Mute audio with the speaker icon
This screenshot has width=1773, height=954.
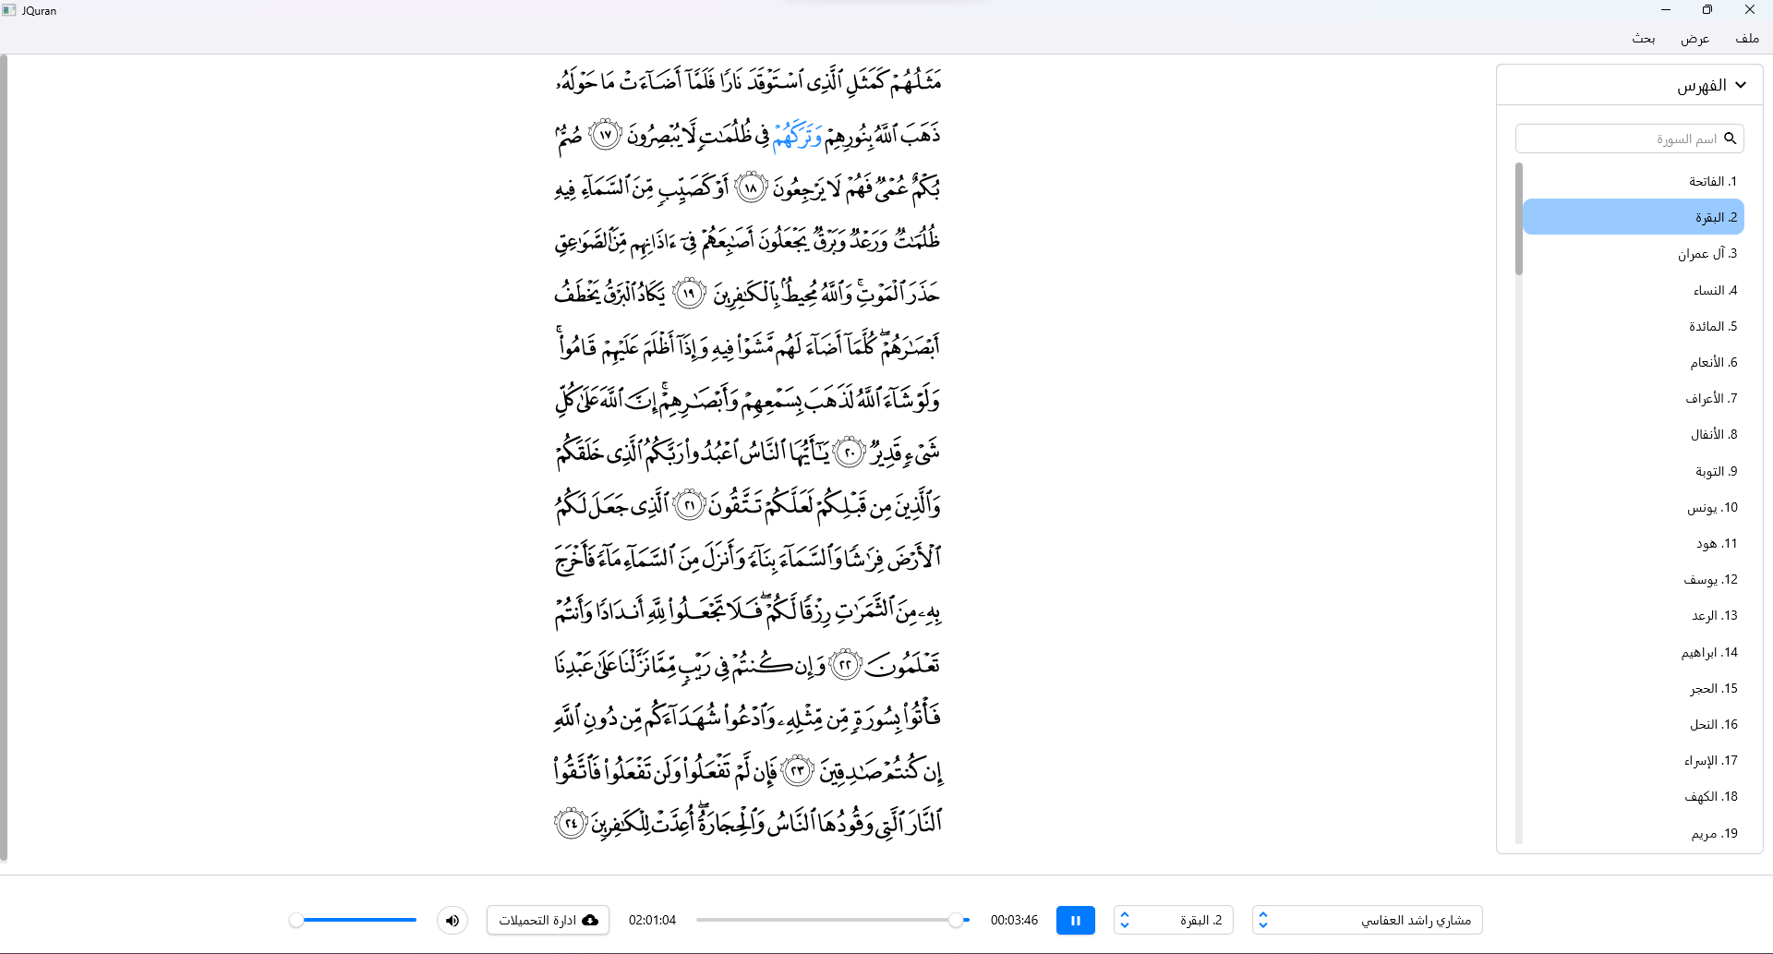[452, 920]
